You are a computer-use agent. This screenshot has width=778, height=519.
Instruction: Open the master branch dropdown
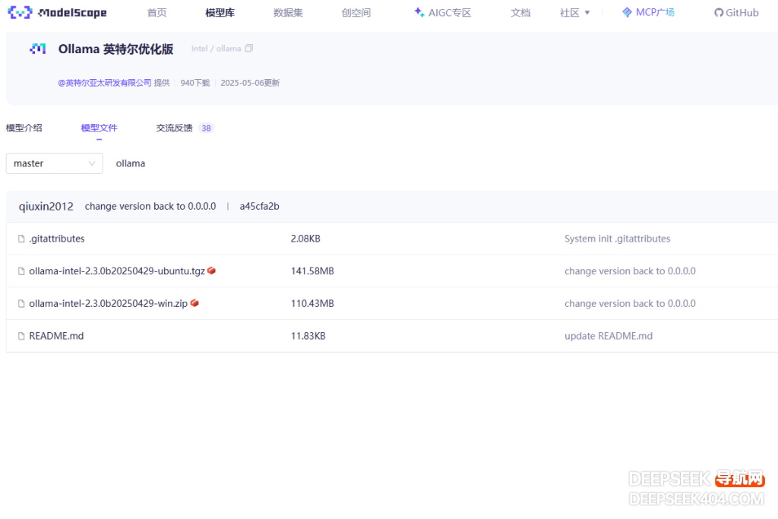(54, 163)
